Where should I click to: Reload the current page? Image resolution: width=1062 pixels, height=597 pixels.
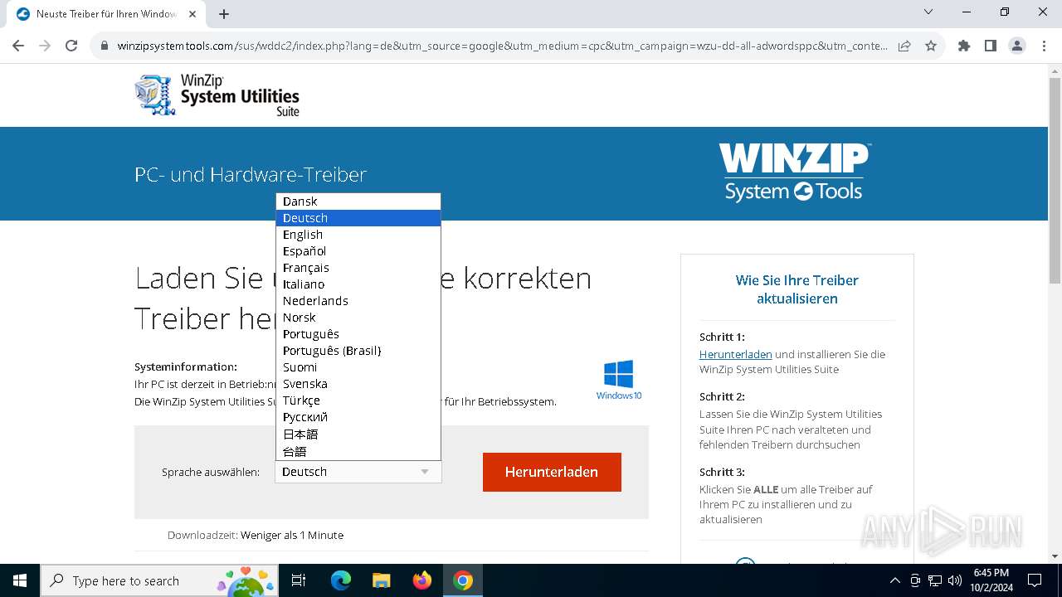[71, 46]
